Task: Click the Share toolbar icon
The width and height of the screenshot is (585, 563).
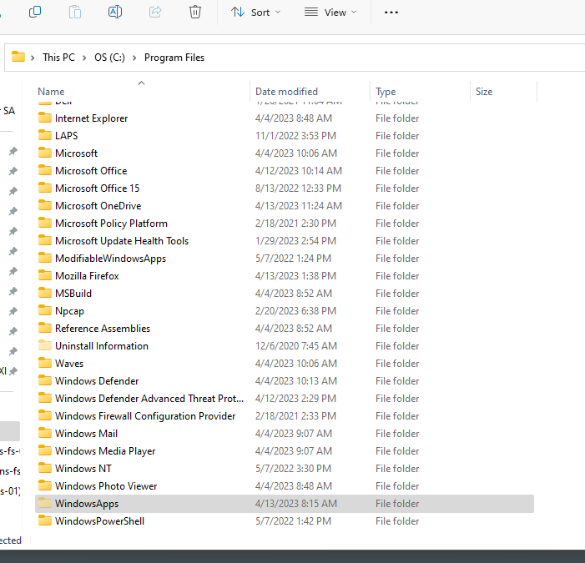Action: pyautogui.click(x=155, y=12)
